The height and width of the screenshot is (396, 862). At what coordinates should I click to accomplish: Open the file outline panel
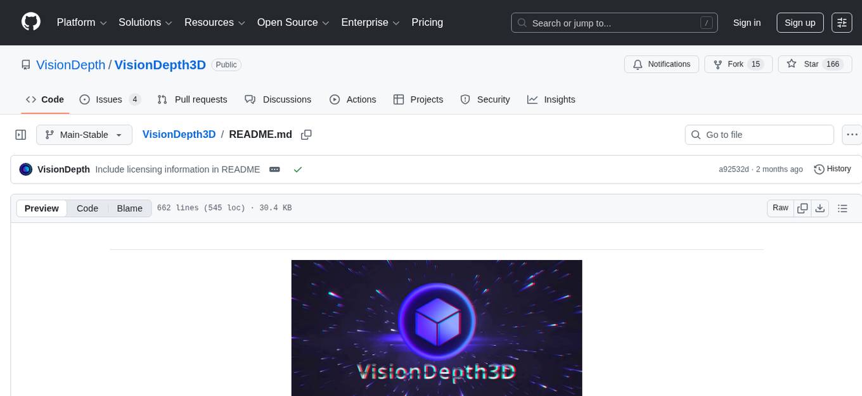[843, 207]
